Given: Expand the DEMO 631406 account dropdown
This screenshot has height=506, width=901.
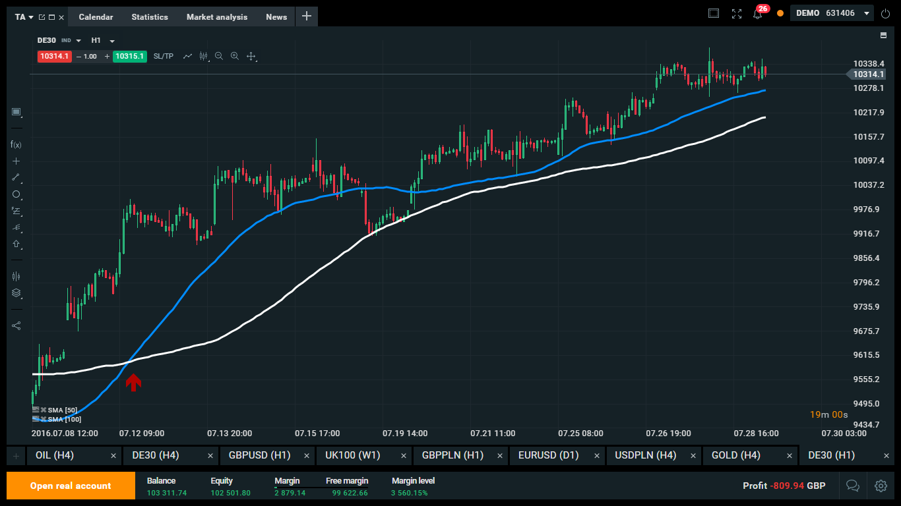Looking at the screenshot, I should pyautogui.click(x=866, y=13).
